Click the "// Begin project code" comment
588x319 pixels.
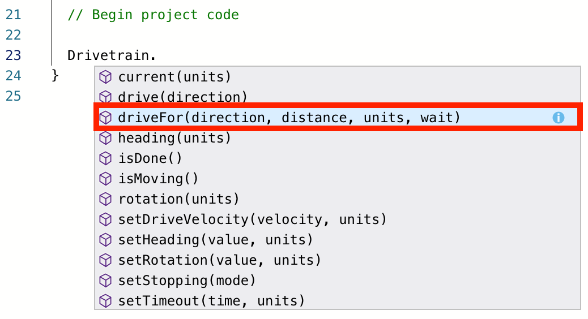pyautogui.click(x=153, y=15)
